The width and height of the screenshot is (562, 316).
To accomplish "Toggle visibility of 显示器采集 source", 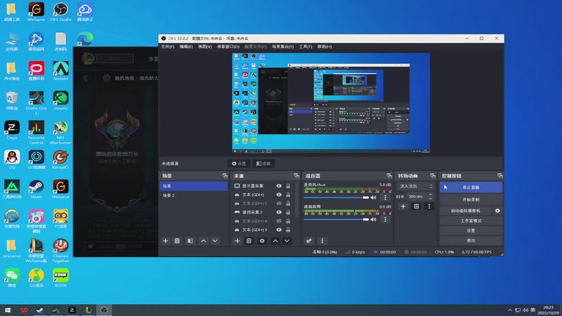I will pyautogui.click(x=279, y=186).
